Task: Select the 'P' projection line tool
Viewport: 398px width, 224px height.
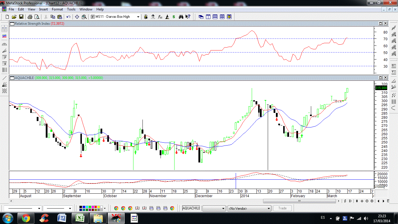Action: (x=4, y=57)
